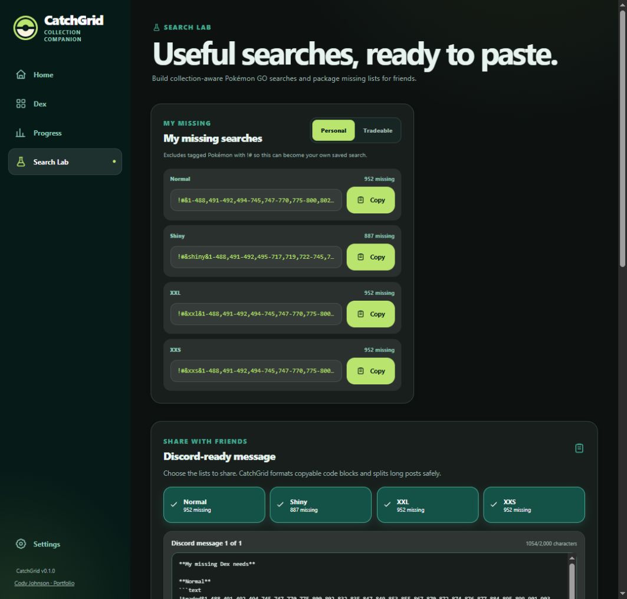Click the small flask icon beside SEARCH LAB heading

click(156, 27)
